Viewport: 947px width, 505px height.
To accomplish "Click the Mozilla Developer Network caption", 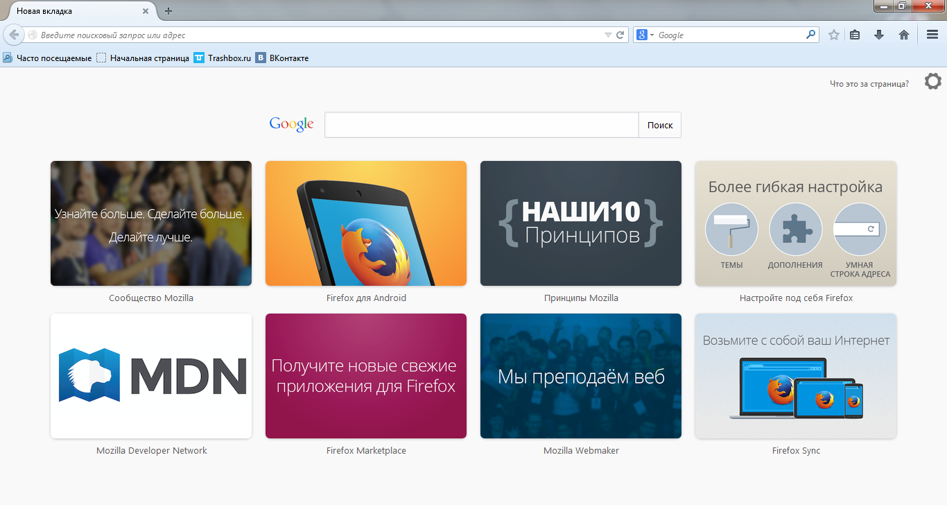I will (151, 451).
